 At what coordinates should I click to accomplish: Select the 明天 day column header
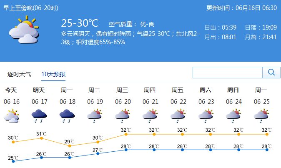(x=39, y=90)
